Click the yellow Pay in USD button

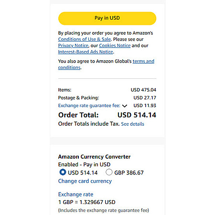tap(107, 18)
